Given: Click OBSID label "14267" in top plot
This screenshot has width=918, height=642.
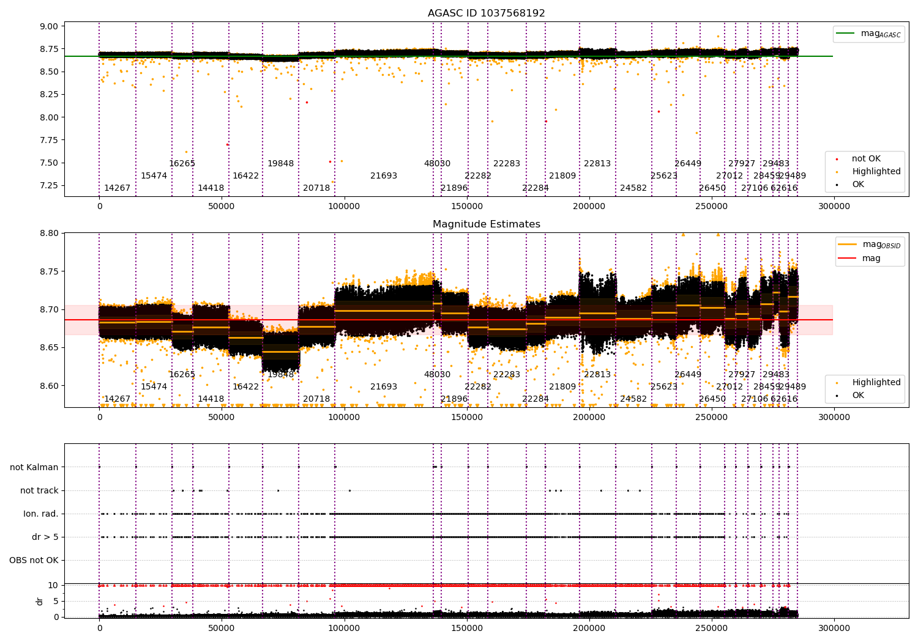Looking at the screenshot, I should [117, 188].
